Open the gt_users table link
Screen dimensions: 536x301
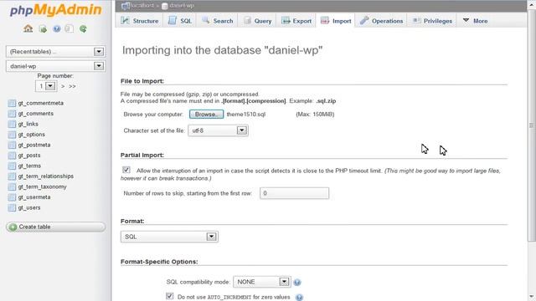coord(29,208)
